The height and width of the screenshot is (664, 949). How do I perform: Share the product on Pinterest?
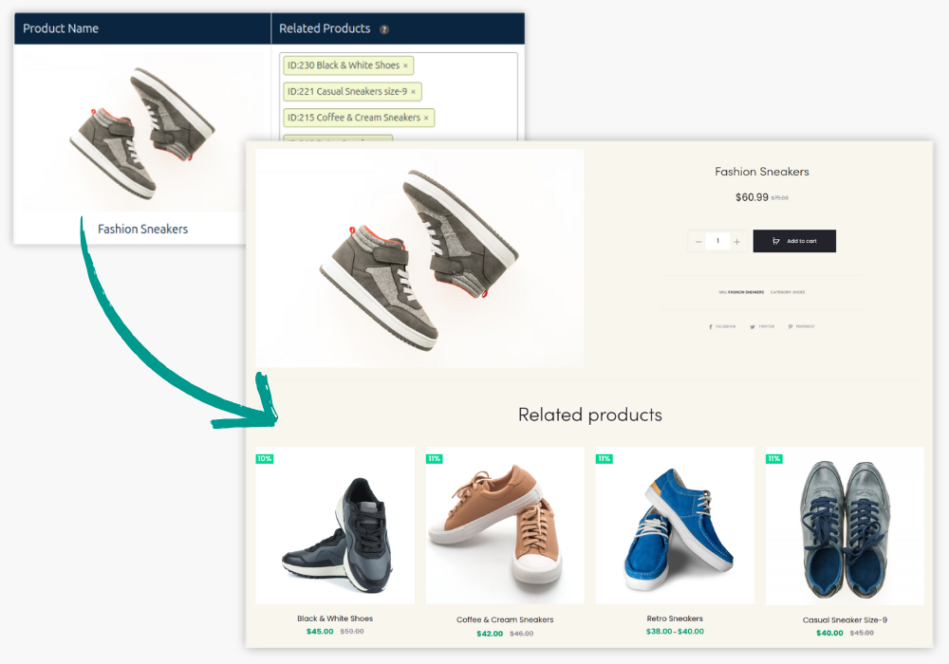click(802, 326)
